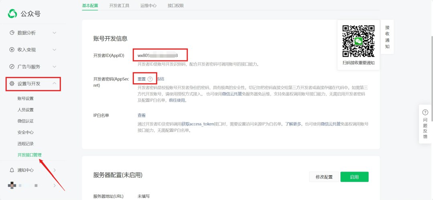Viewport: 433px width, 200px height.
Task: Click the 重置 AppSecret link
Action: 142,79
